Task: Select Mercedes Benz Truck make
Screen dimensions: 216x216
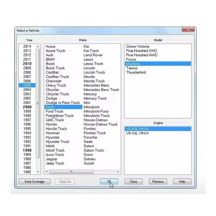Action: (102, 90)
